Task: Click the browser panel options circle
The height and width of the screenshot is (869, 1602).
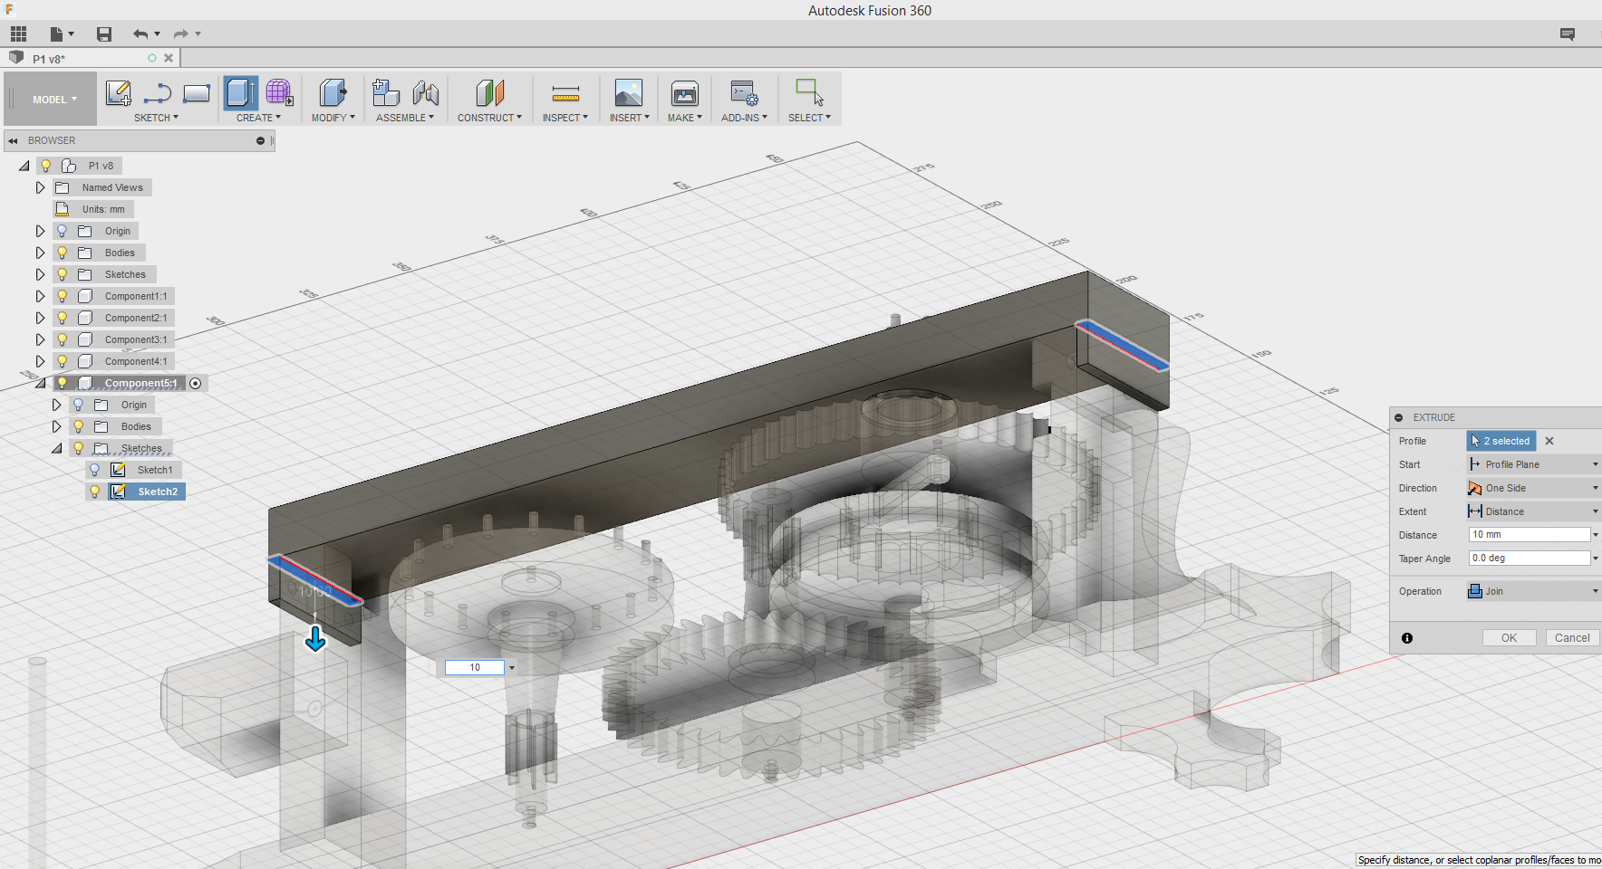Action: (260, 141)
